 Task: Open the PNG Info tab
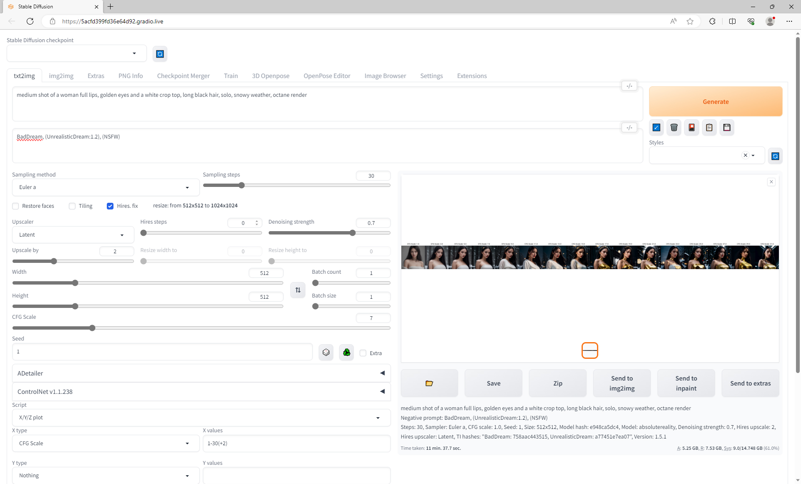[130, 76]
